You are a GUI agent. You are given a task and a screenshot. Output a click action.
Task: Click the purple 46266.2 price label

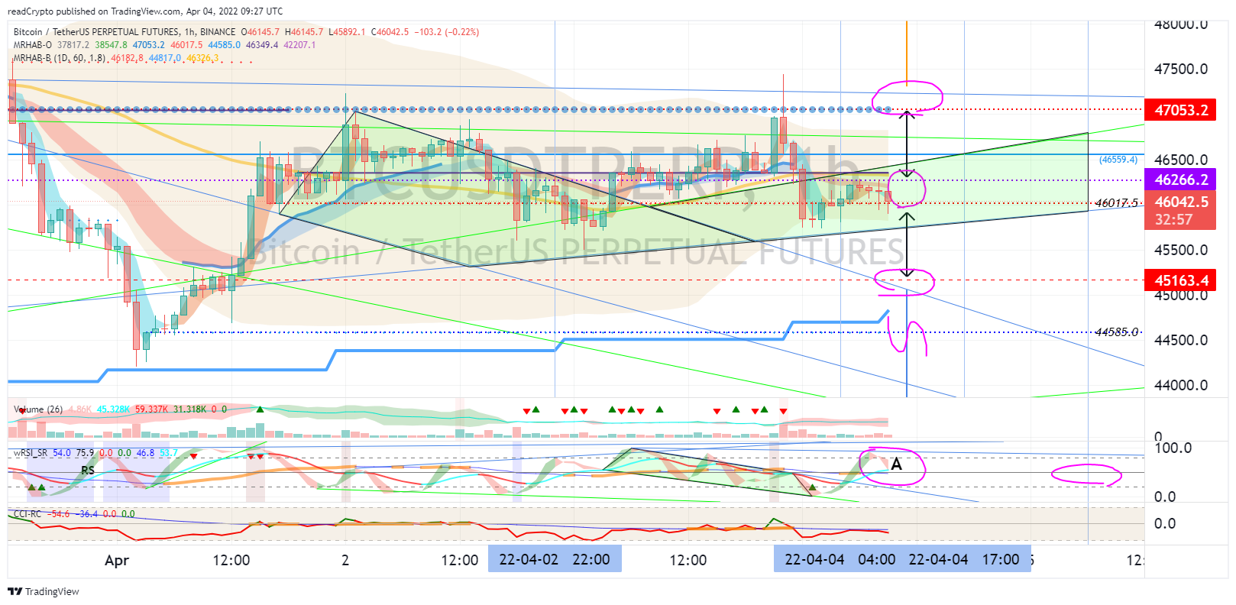(1180, 180)
